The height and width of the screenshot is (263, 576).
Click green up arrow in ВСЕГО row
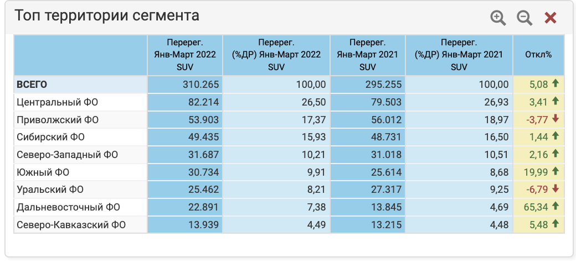tap(556, 85)
